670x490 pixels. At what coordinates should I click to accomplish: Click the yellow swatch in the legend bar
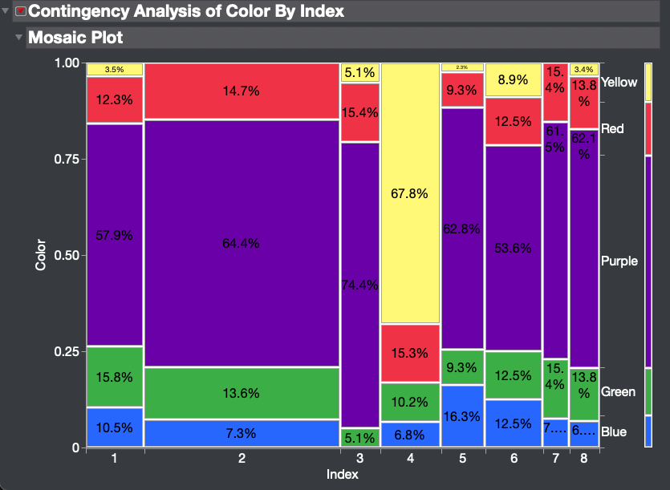coord(648,83)
